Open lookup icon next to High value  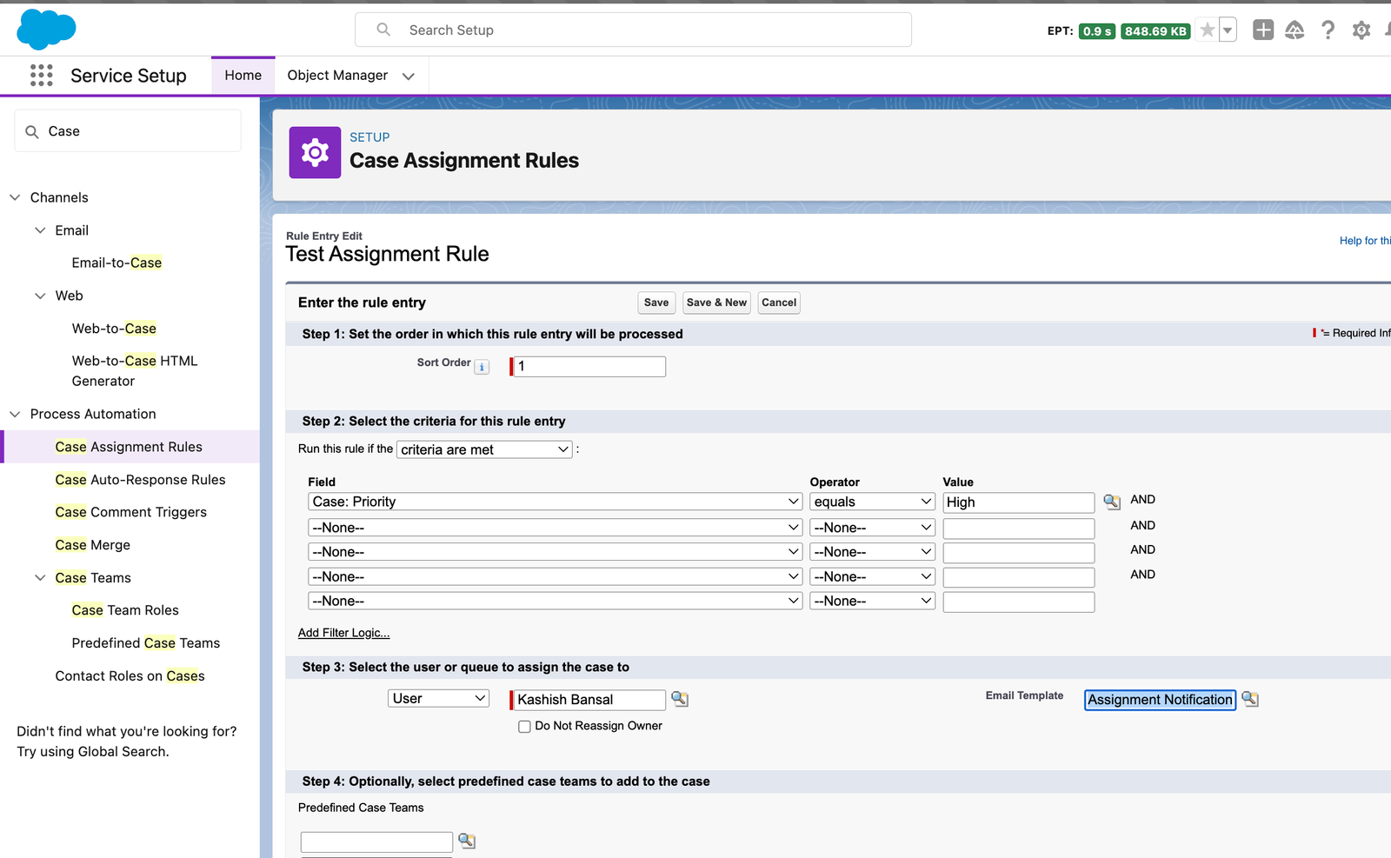tap(1111, 502)
